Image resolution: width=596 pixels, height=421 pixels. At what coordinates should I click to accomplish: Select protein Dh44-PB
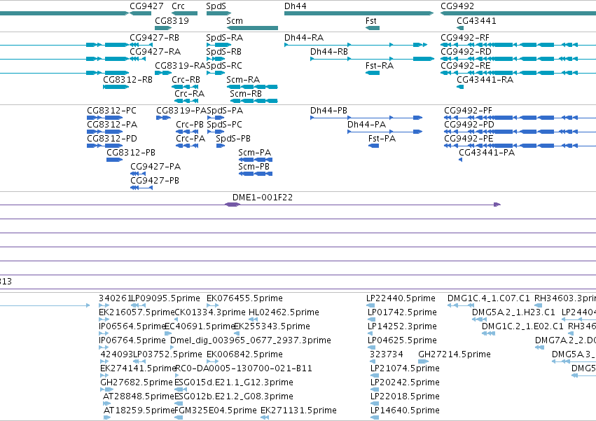(366, 118)
